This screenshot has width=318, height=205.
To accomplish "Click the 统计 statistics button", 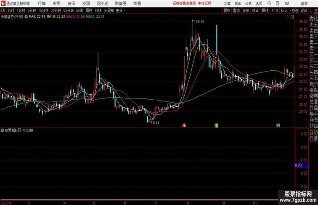I will tap(255, 11).
